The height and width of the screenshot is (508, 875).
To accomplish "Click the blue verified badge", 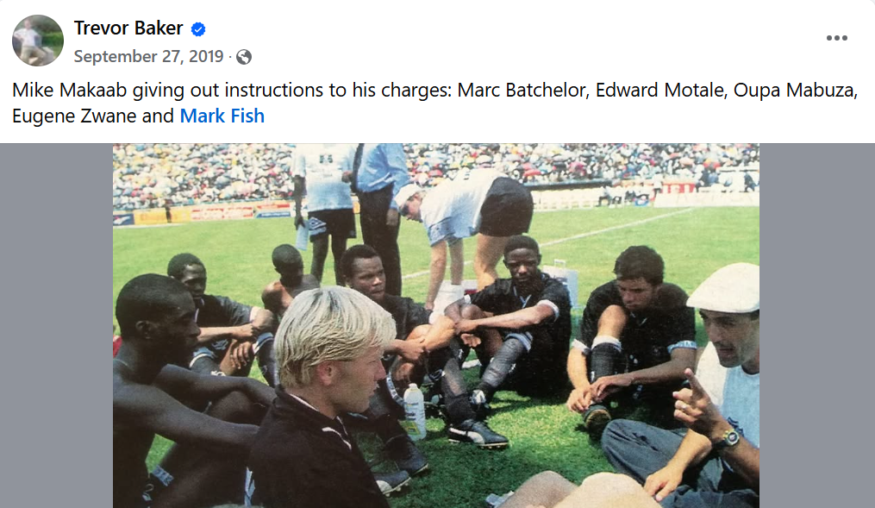I will [x=198, y=29].
